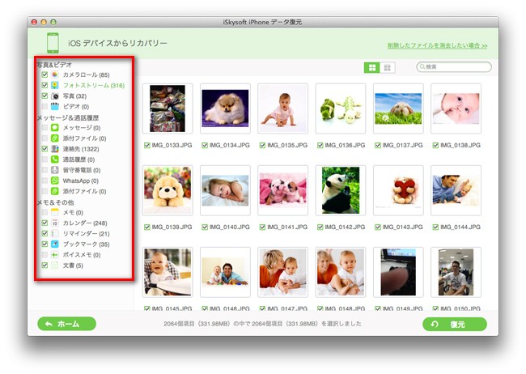This screenshot has height=374, width=526.
Task: Select the 連絡先 (1322) category label
Action: coord(81,149)
